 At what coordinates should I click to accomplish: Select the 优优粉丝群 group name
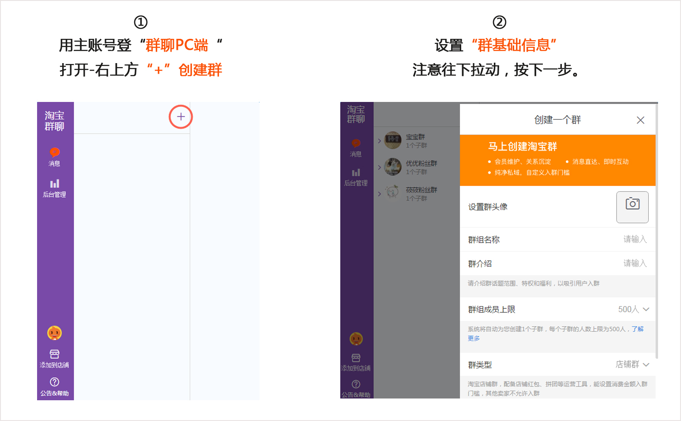(x=421, y=163)
